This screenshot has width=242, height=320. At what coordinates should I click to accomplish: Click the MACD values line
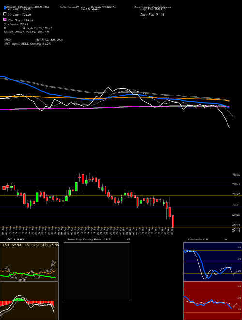pyautogui.click(x=27, y=32)
